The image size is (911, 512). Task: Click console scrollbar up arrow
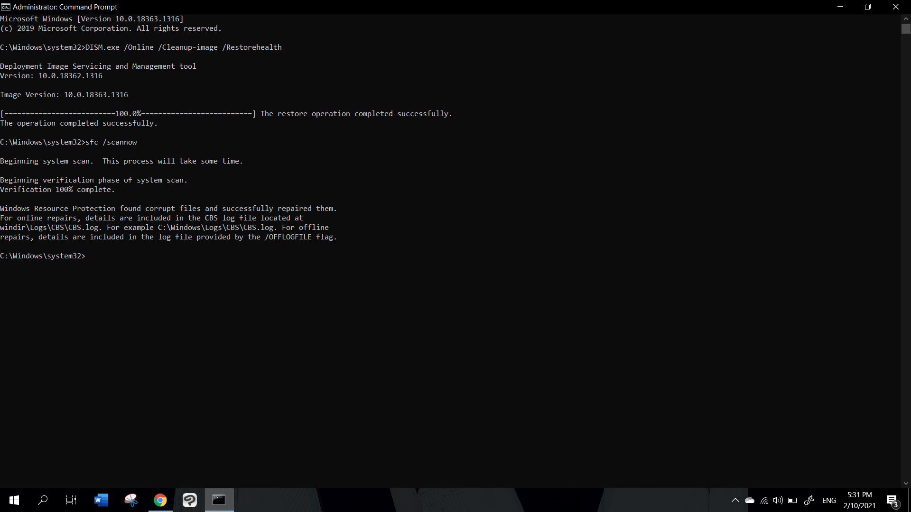906,18
